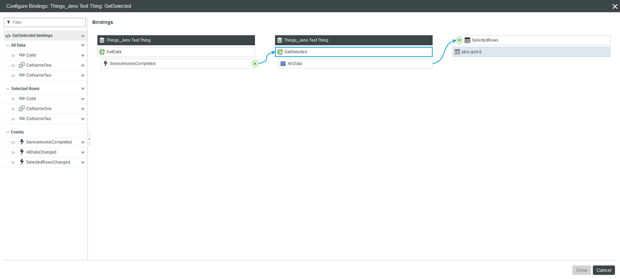Viewport: 620px width, 279px height.
Task: Click binding arrow icon beside Selected Rows ColId
Action: [x=12, y=99]
